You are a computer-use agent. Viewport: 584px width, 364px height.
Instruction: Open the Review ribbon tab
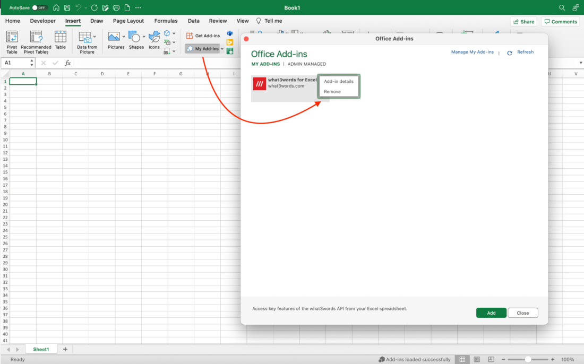tap(218, 21)
